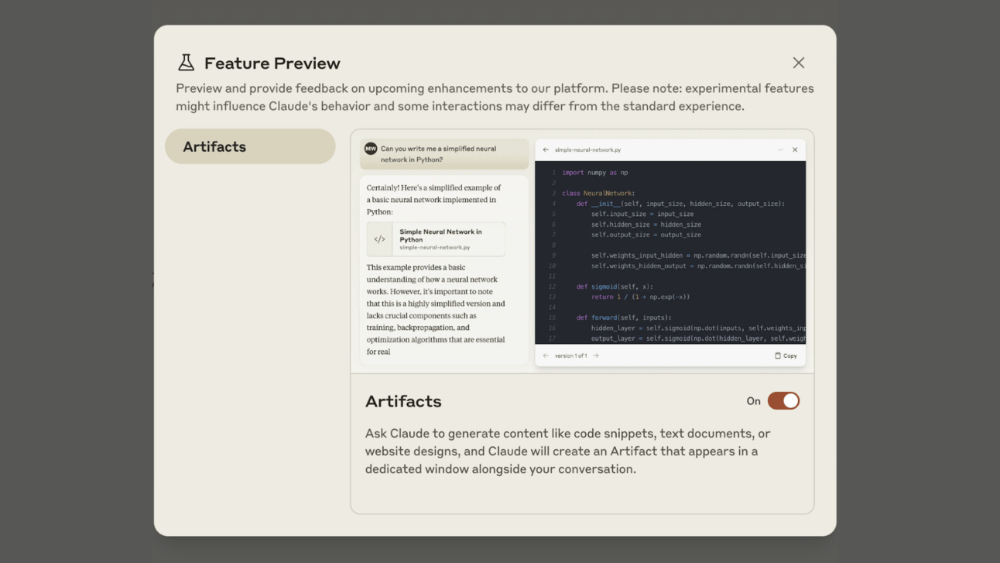Click the flask icon beside Feature Preview
The width and height of the screenshot is (1000, 563).
[186, 63]
